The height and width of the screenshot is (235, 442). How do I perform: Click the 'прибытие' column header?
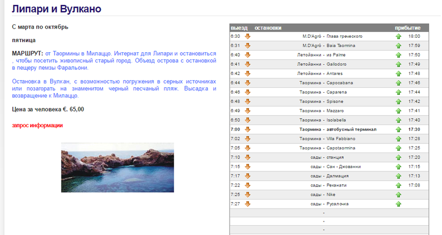[408, 27]
